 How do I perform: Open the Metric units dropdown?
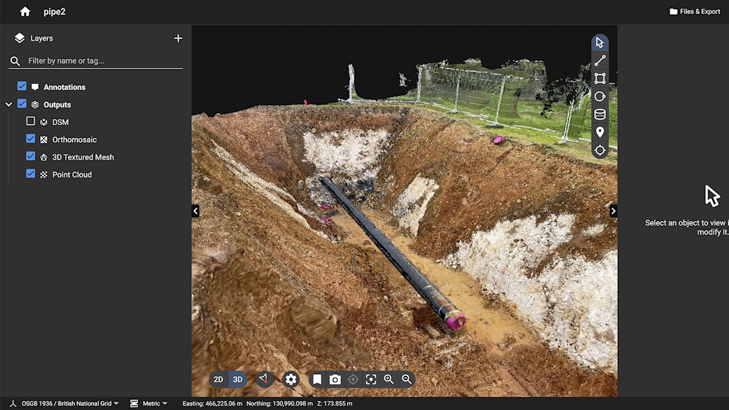click(x=151, y=403)
